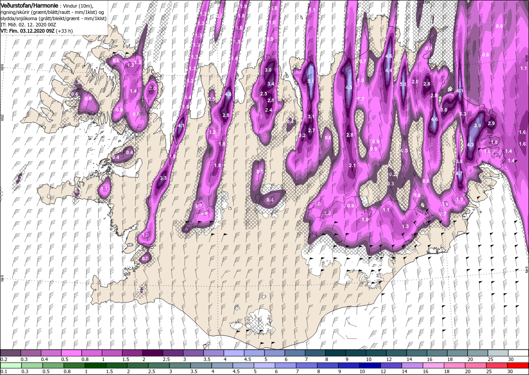Click the 4.1 precipitation value on the map
The image size is (529, 375).
pos(181,126)
